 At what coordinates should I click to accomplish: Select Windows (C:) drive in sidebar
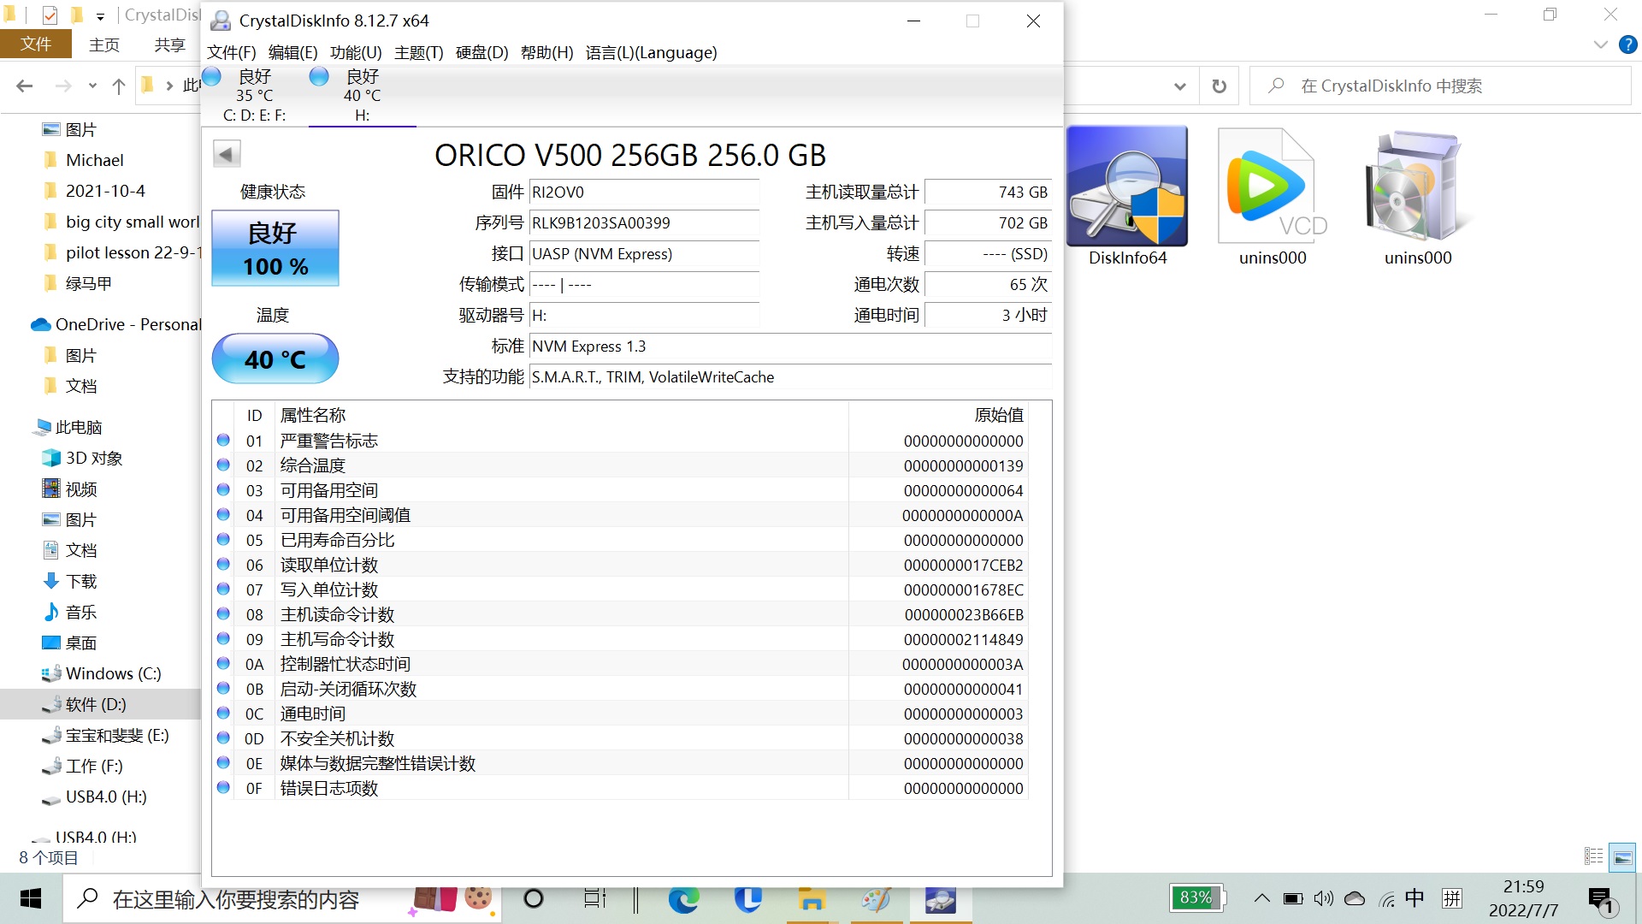[x=112, y=673]
